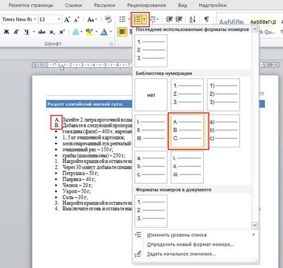This screenshot has height=268, width=283.
Task: Show paragraph marks pilcrow icon
Action: point(206,19)
